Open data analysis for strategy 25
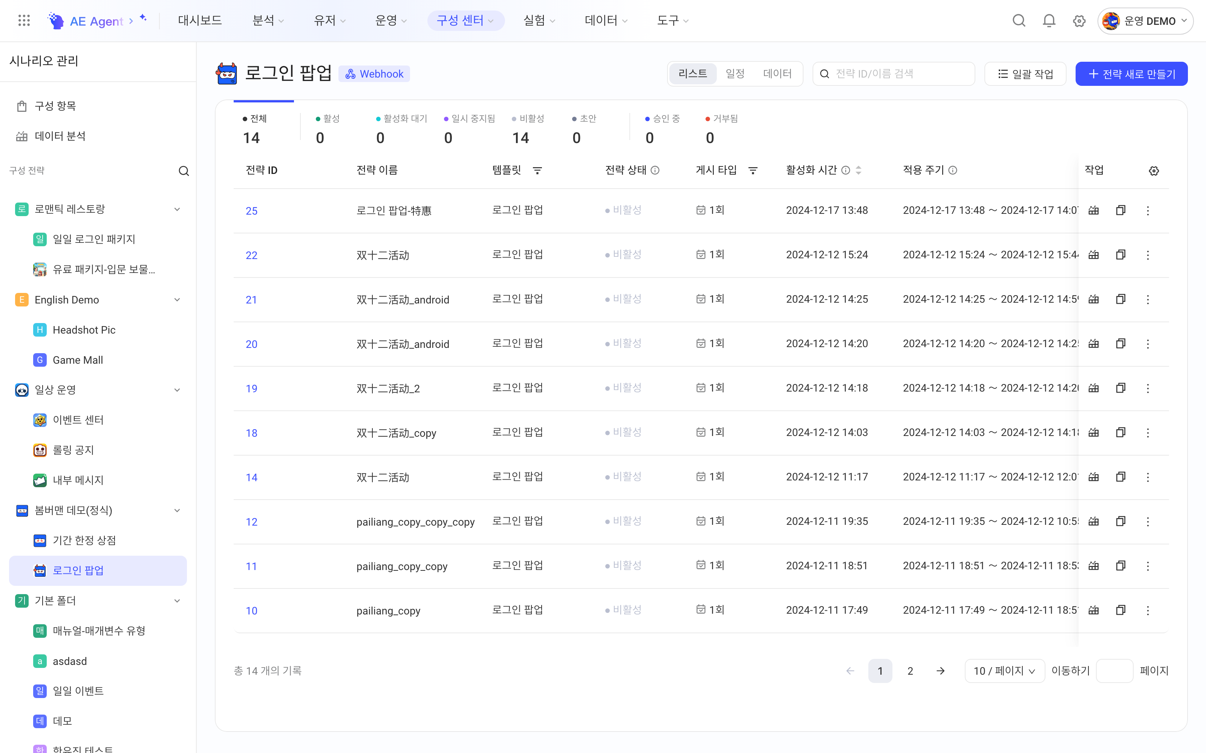 pos(1093,210)
